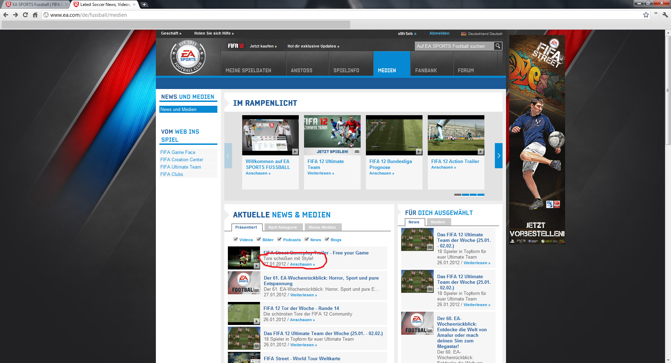Open a new browser tab

[x=144, y=5]
